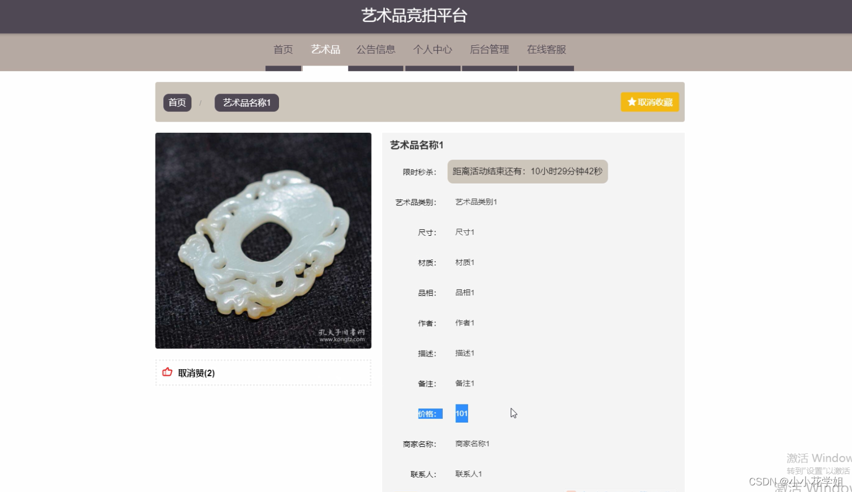
Task: Click the 艺术品竞拍平台 site title banner
Action: tap(426, 16)
